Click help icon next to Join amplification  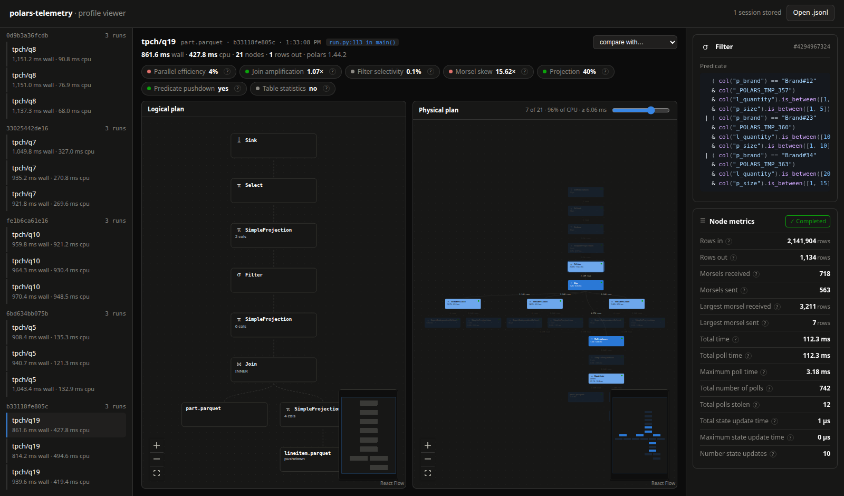(x=332, y=72)
